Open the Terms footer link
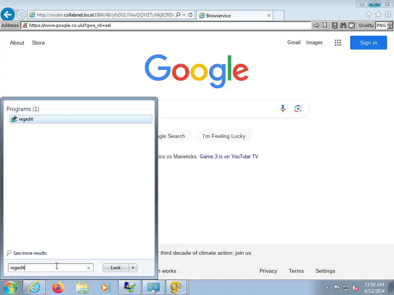 [296, 271]
